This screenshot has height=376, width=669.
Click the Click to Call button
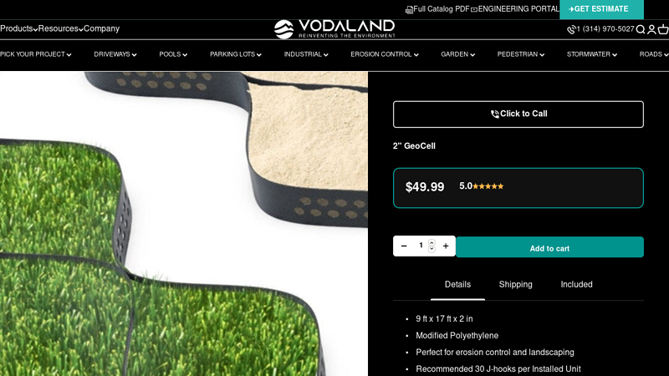(x=518, y=114)
